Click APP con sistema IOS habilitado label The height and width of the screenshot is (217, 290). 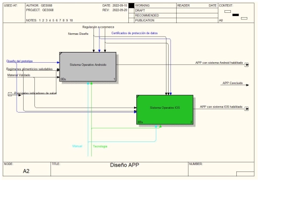221,107
